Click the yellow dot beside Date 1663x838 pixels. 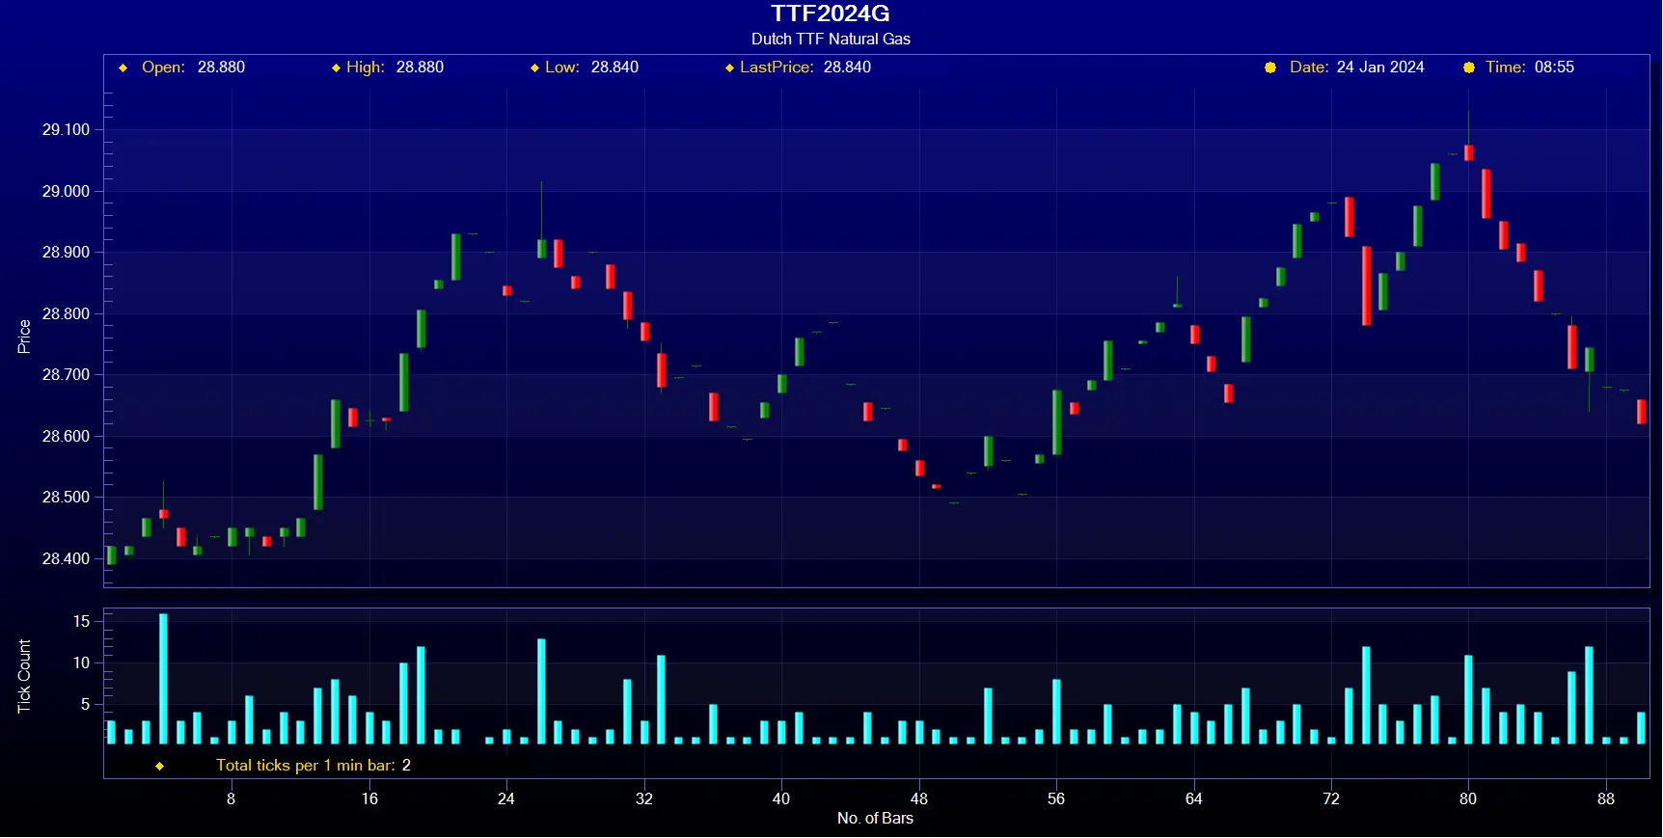click(1270, 68)
